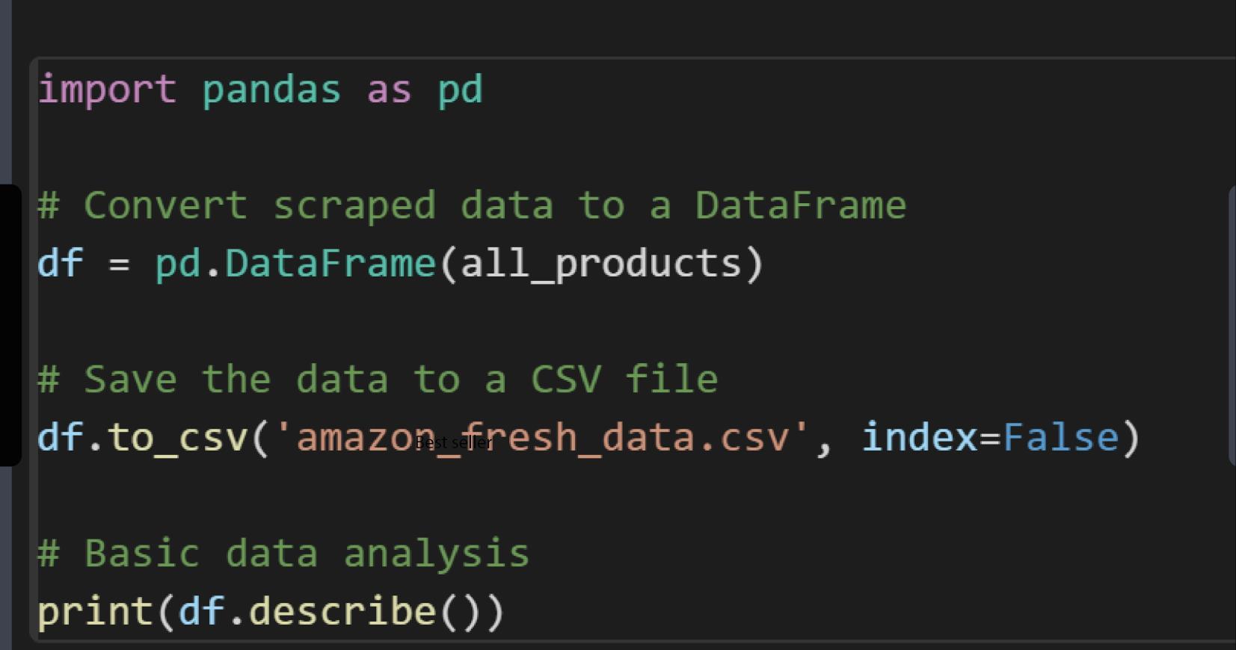Click the equals sign in the df assignment
This screenshot has height=650, width=1236.
pos(119,264)
